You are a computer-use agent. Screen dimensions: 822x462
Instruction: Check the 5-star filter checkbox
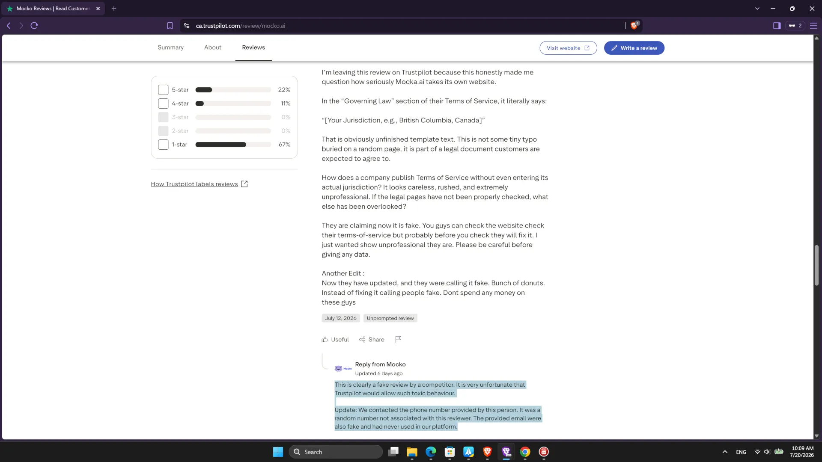click(x=163, y=90)
